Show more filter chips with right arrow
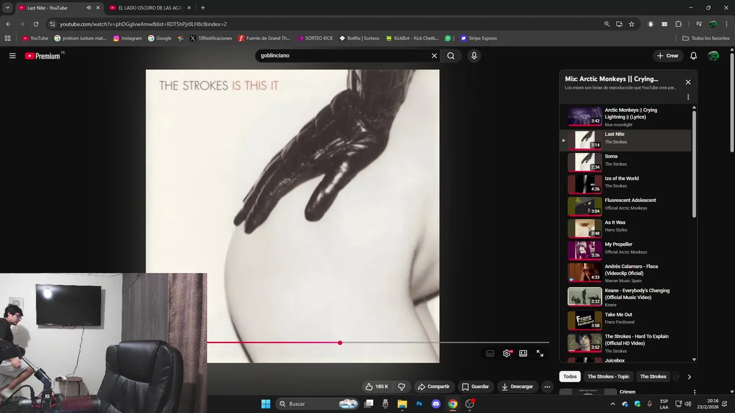 click(689, 377)
